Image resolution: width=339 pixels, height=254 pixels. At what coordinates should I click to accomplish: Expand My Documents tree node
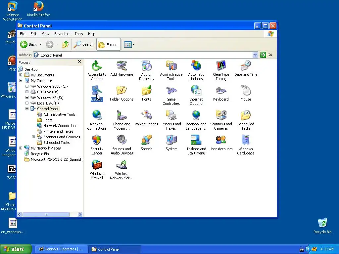(21, 75)
